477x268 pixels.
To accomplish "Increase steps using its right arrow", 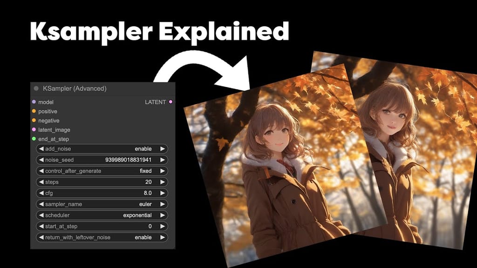I will pyautogui.click(x=162, y=182).
